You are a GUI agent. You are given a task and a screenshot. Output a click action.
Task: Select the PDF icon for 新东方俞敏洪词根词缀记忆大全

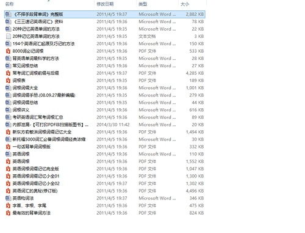click(8, 132)
